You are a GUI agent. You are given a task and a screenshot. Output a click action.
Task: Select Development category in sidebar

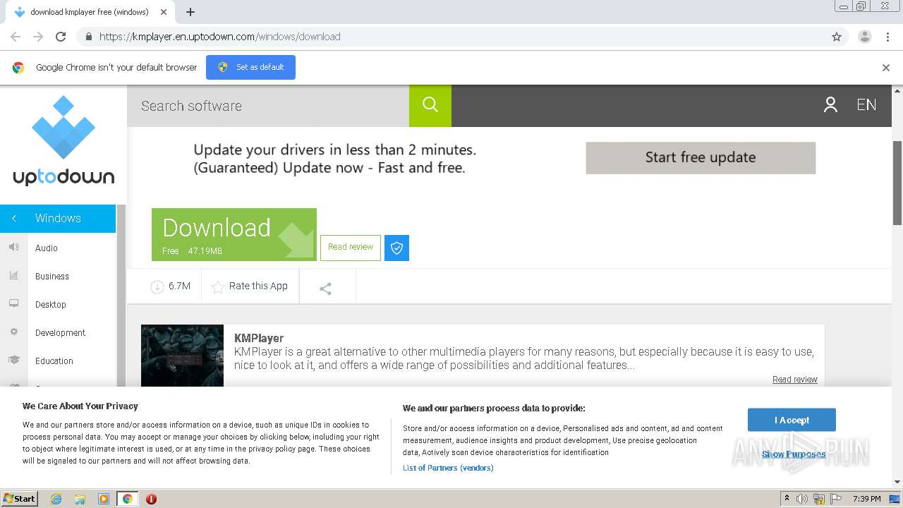60,332
